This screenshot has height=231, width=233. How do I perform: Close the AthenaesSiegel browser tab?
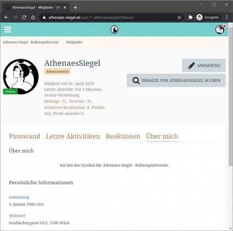65,8
